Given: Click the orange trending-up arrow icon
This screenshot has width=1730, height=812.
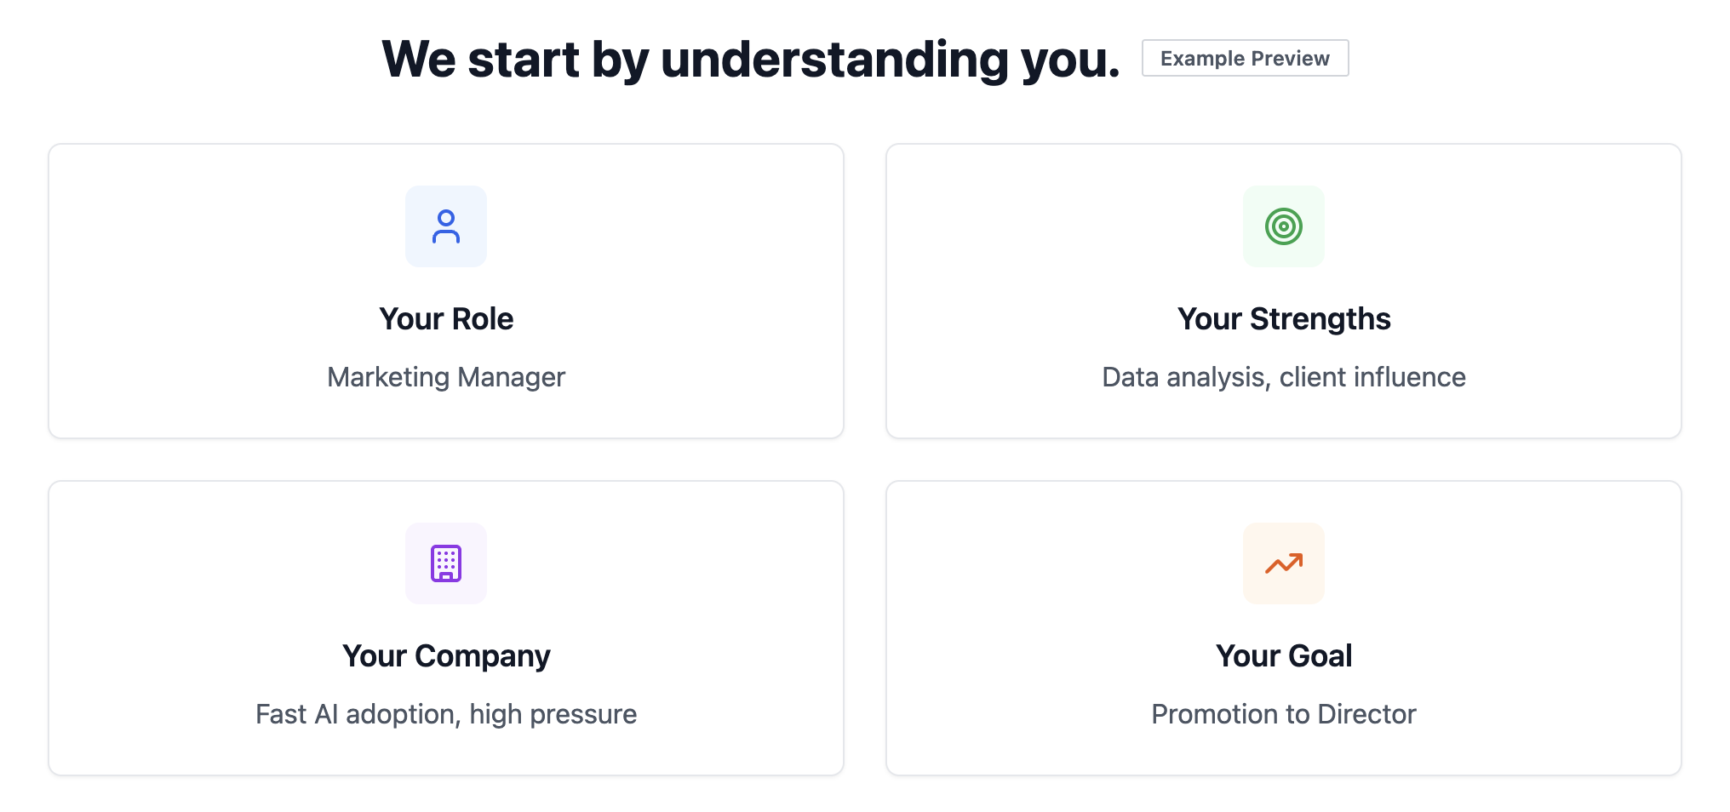Looking at the screenshot, I should click(1283, 563).
